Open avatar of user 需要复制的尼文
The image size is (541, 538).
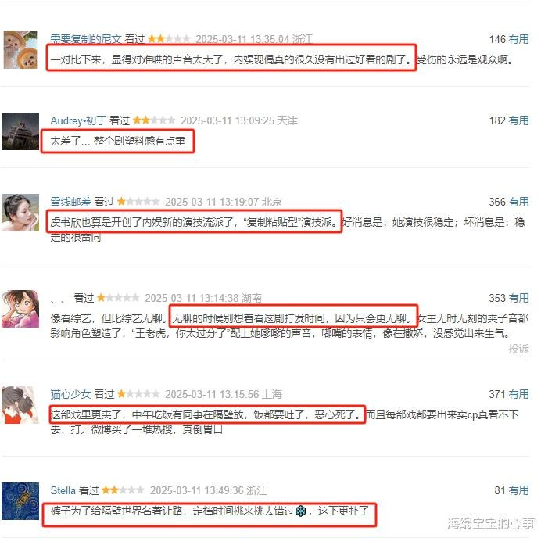20,50
